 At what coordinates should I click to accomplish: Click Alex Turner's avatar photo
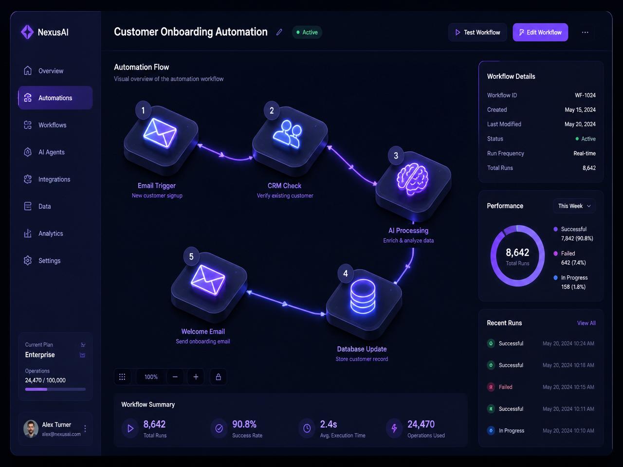click(x=31, y=429)
